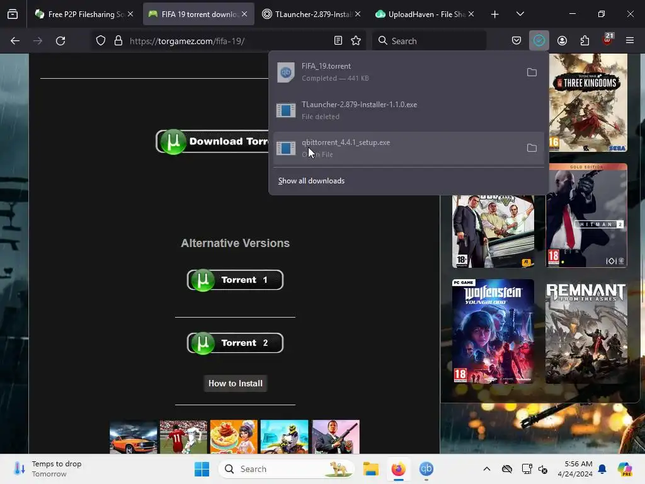Save page to Pocket icon

click(x=517, y=40)
